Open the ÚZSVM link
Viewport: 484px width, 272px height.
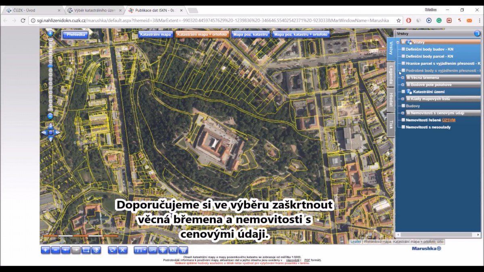[x=449, y=120]
